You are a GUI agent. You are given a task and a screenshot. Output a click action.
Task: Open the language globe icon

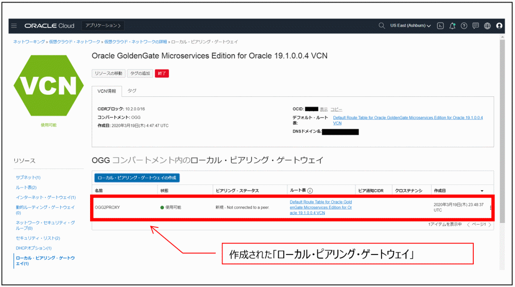point(487,26)
